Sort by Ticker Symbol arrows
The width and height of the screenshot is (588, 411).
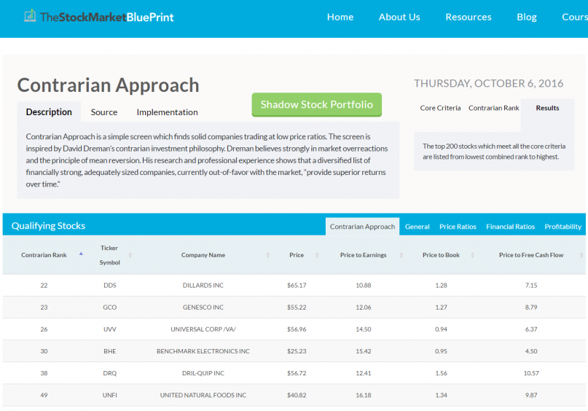tap(130, 255)
